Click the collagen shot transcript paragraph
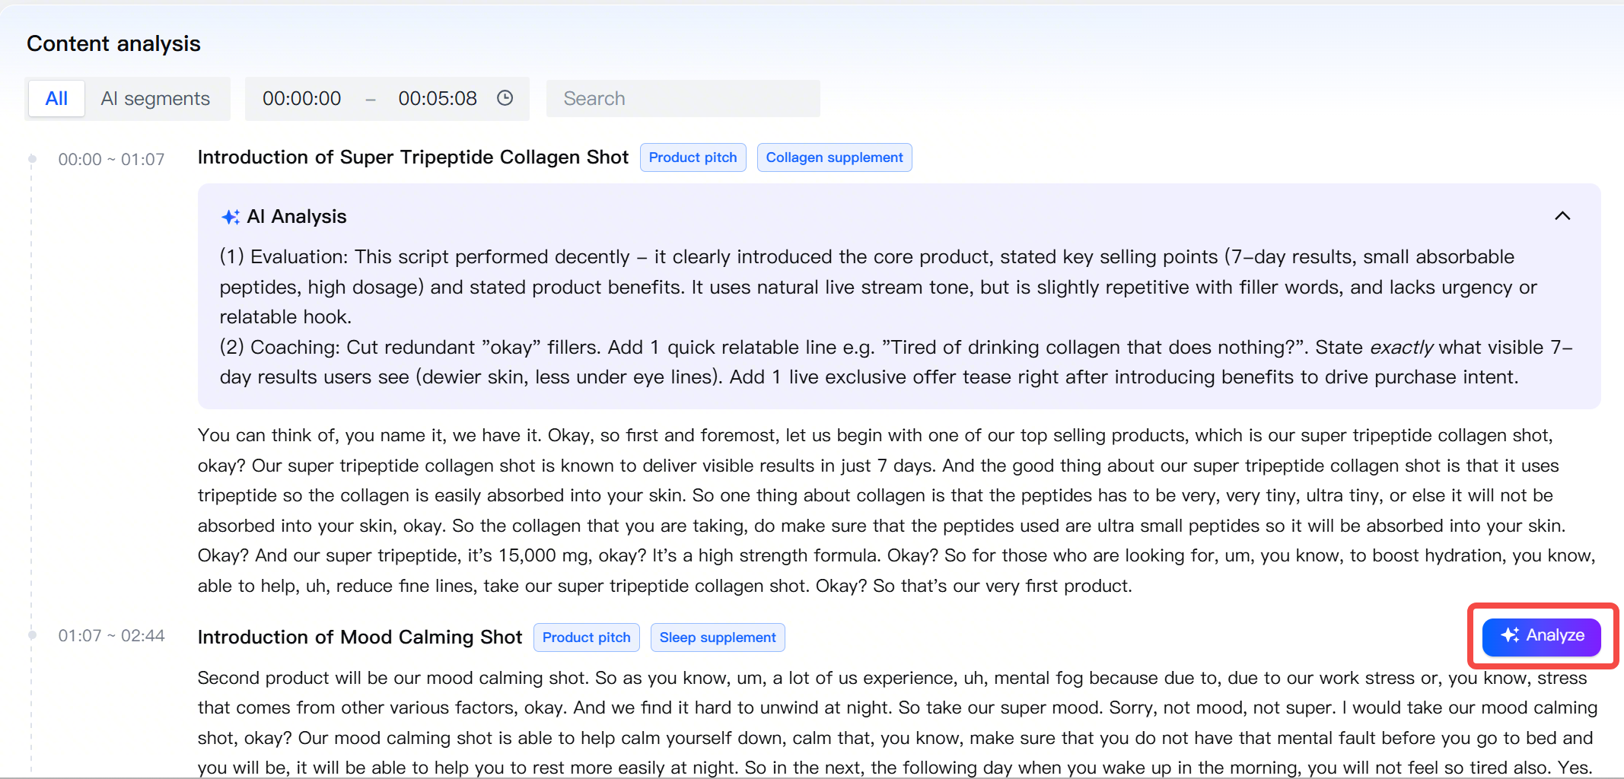Viewport: 1624px width, 779px height. [897, 510]
